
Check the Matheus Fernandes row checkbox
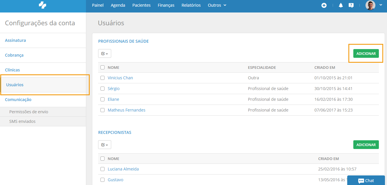click(102, 110)
